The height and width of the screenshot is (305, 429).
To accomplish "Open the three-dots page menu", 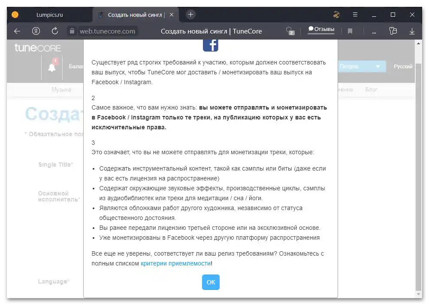I will pyautogui.click(x=374, y=32).
